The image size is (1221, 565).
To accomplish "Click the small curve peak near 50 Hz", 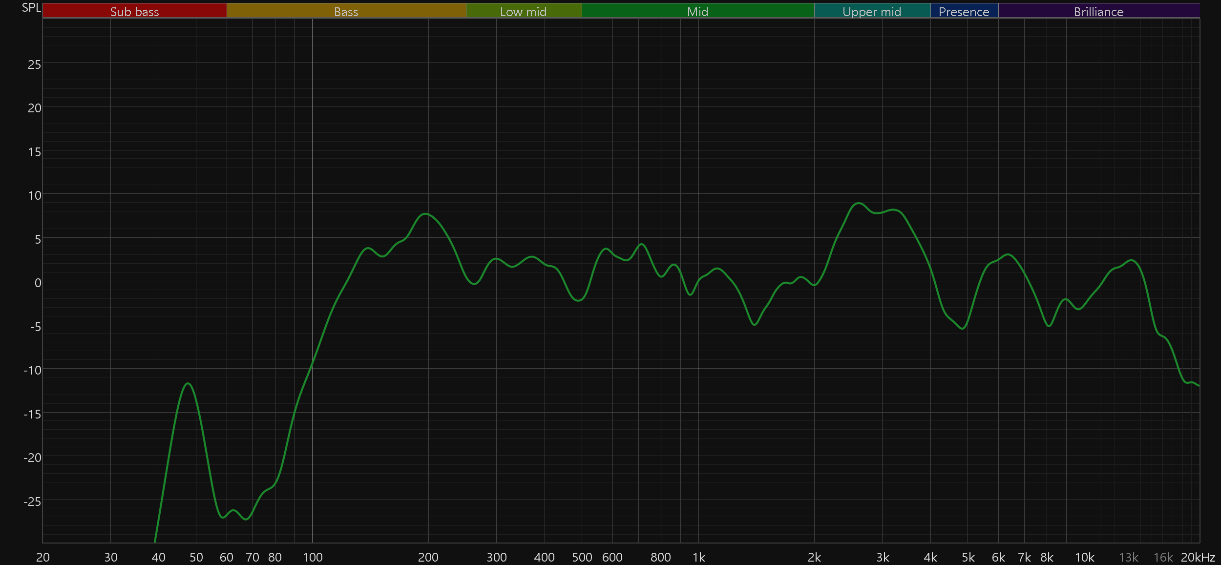I will (x=188, y=383).
